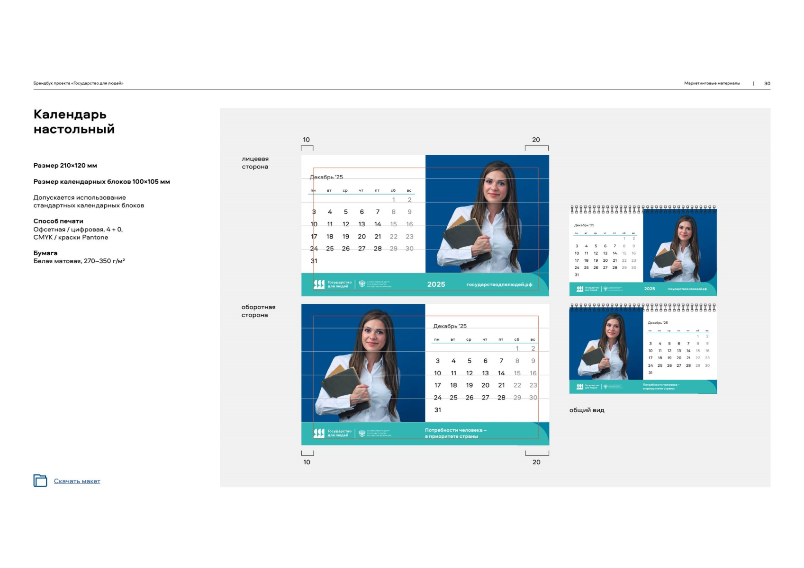Click the Государство для людей logo on front-side calendar
Image resolution: width=804 pixels, height=568 pixels.
[x=333, y=284]
